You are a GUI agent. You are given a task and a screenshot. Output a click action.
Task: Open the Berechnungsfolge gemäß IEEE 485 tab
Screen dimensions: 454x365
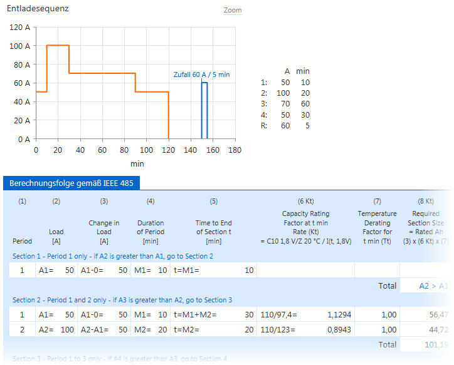(x=71, y=183)
